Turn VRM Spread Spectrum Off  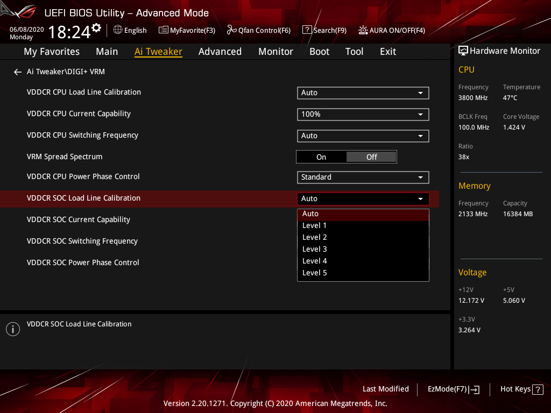(371, 157)
